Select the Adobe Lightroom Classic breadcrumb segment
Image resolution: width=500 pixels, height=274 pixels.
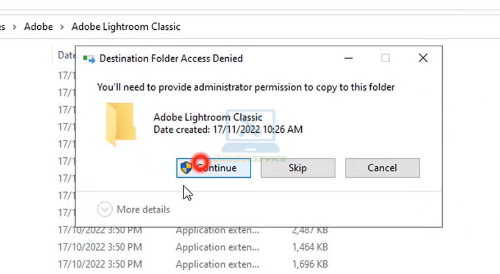pyautogui.click(x=126, y=27)
